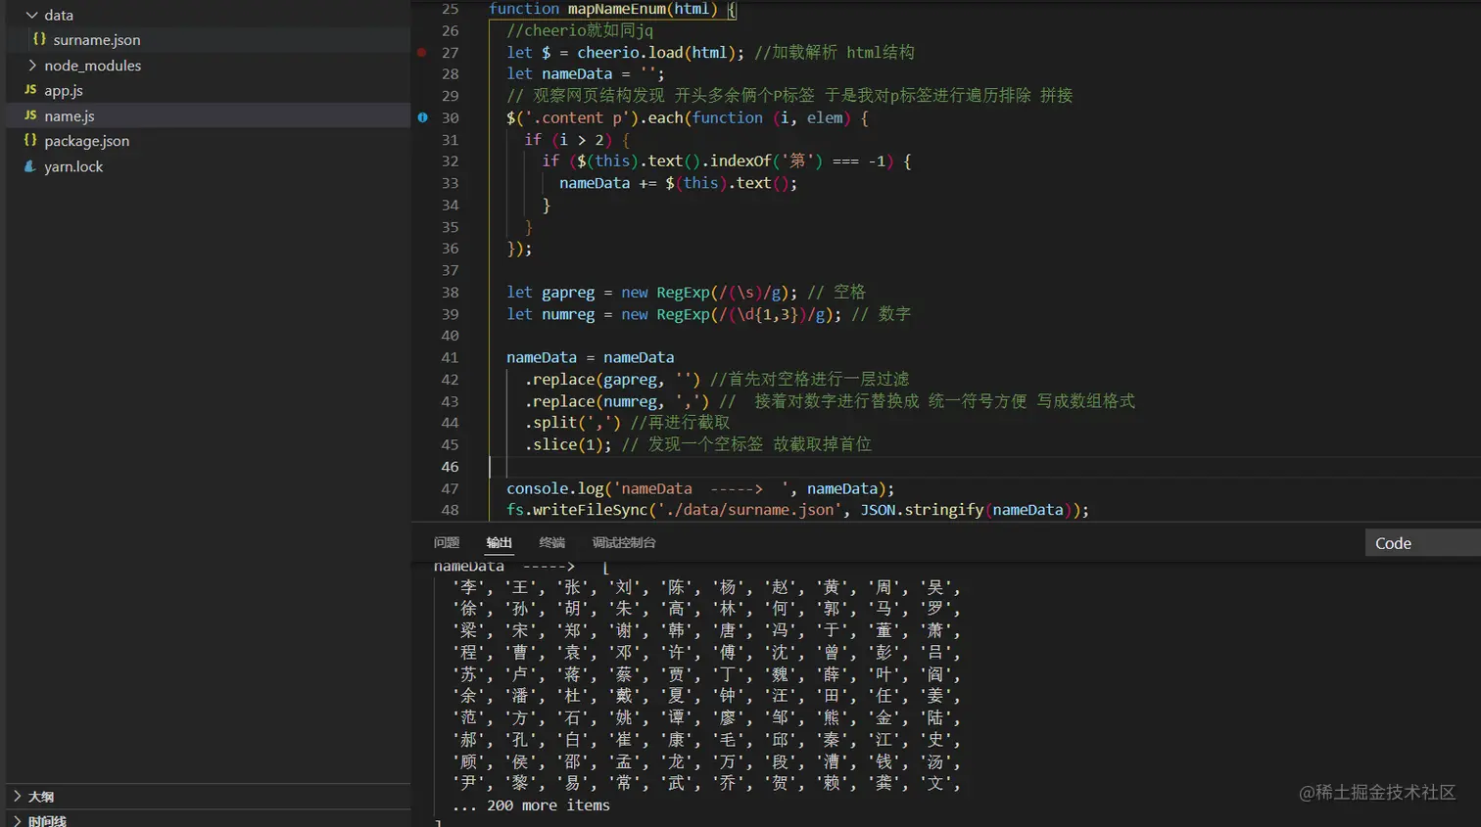Click cheerio.load on line 27
The height and width of the screenshot is (827, 1481).
click(x=630, y=52)
